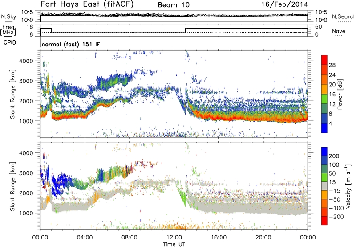Click the '-200' value on Velocity colorbar
The width and height of the screenshot is (356, 247).
click(336, 217)
